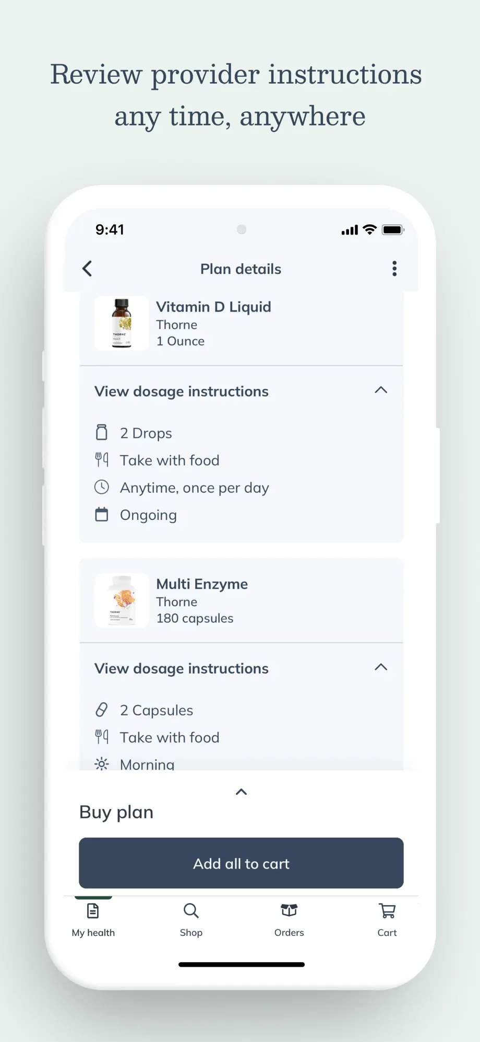
Task: Tap the calendar icon beside Ongoing
Action: coord(102,515)
